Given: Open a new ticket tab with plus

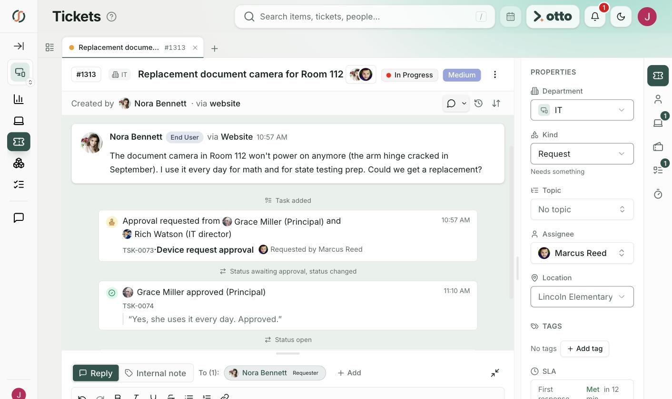Looking at the screenshot, I should 215,48.
